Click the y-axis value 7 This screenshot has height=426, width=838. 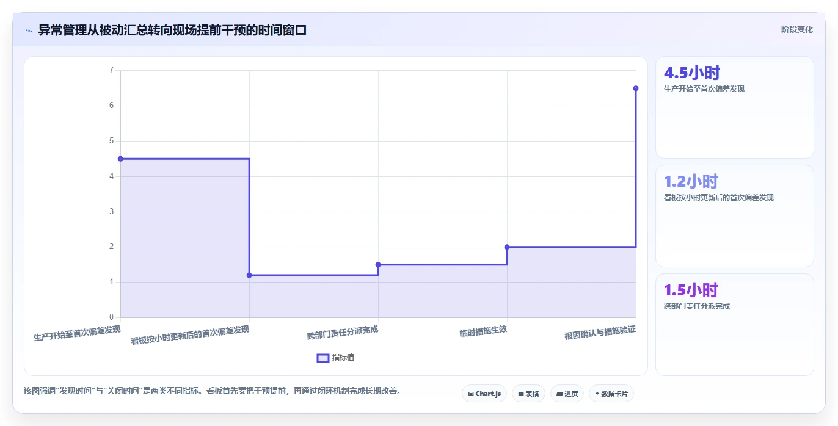(x=111, y=70)
